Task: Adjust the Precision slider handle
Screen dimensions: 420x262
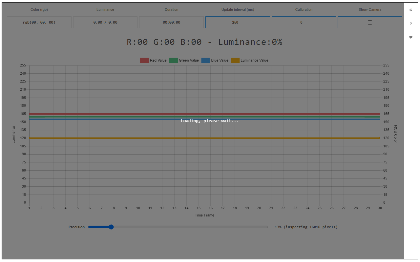Action: click(x=111, y=227)
